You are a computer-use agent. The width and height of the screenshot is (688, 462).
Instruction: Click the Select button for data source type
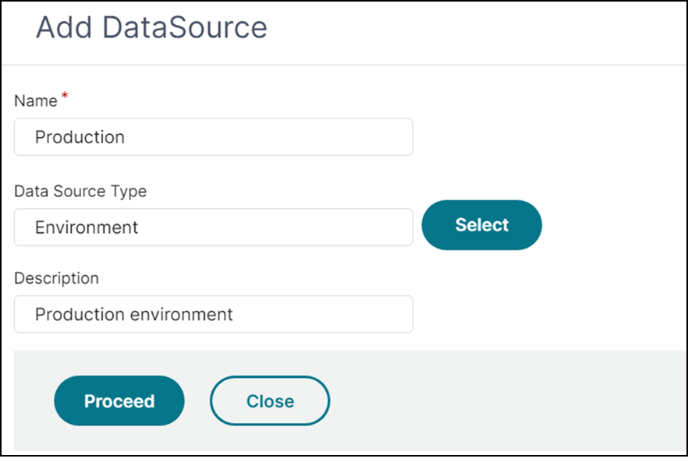pyautogui.click(x=482, y=225)
